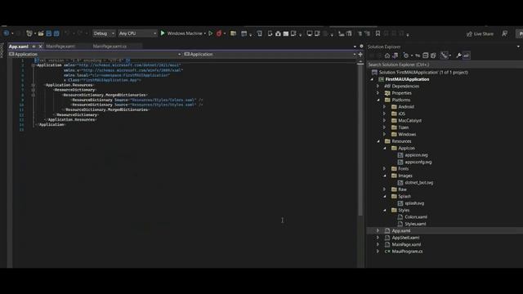Click the Properties wrench icon in Solution Explorer
Image resolution: width=523 pixels, height=294 pixels.
[x=458, y=56]
